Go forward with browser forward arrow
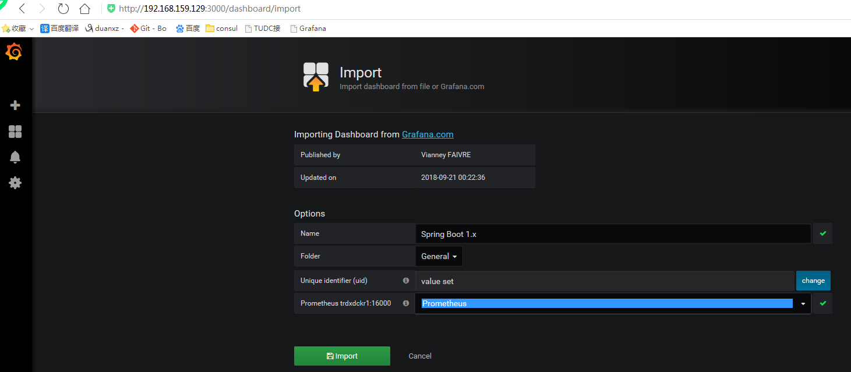851x372 pixels. click(x=42, y=9)
